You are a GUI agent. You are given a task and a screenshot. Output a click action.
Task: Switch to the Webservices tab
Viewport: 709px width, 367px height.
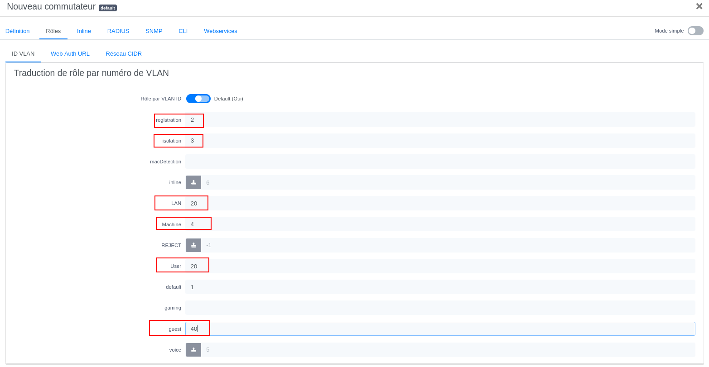coord(221,31)
